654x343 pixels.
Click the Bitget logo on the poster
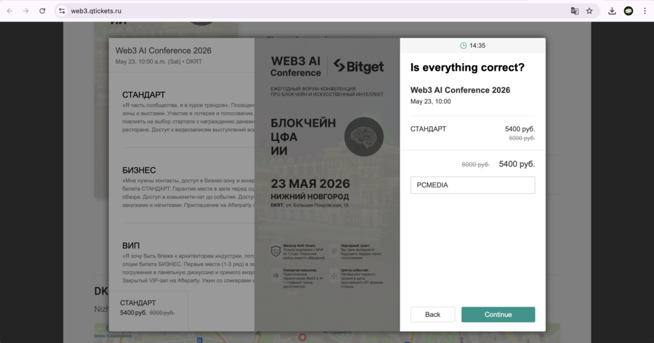pos(359,66)
